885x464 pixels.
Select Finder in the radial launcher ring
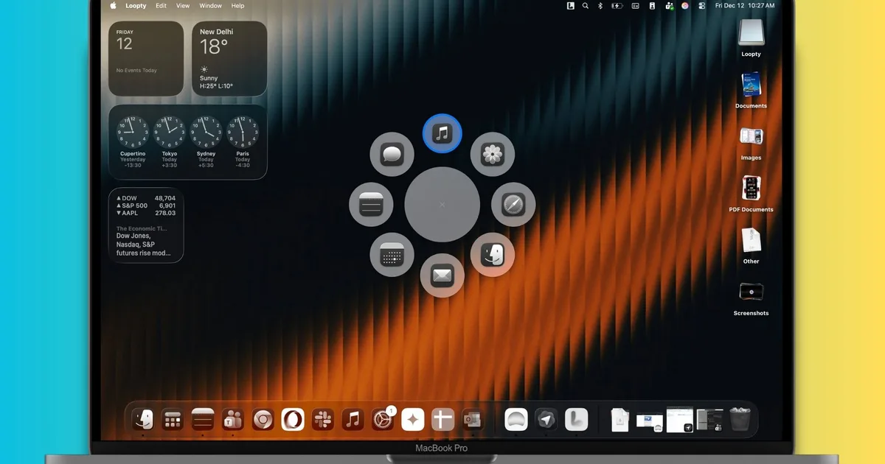click(492, 255)
